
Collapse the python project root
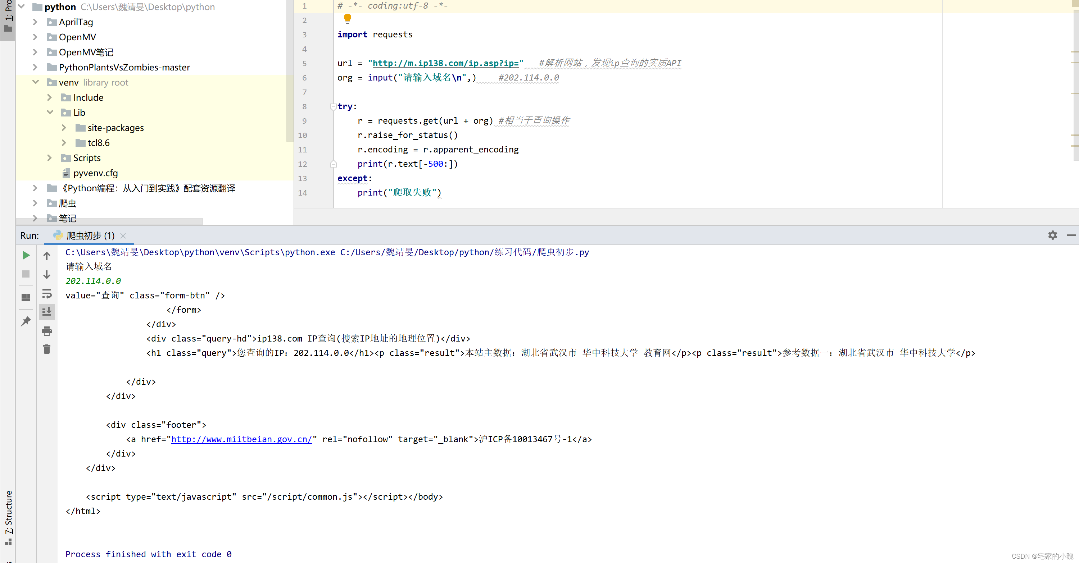click(22, 7)
